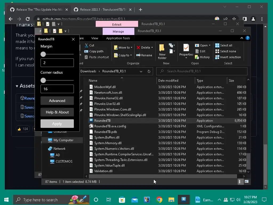Refresh the RoundedTB_R3.1 folder address bar
The height and width of the screenshot is (205, 273).
click(149, 71)
